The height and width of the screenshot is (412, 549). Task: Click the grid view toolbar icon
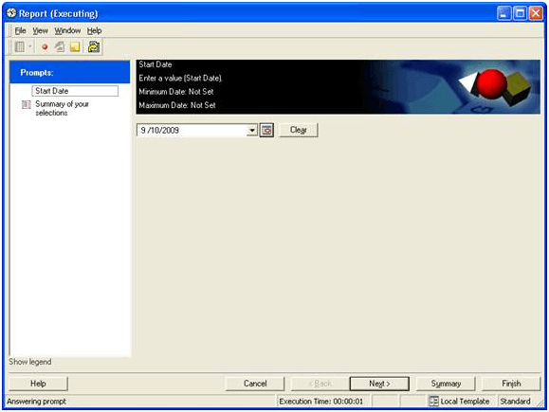click(x=20, y=46)
